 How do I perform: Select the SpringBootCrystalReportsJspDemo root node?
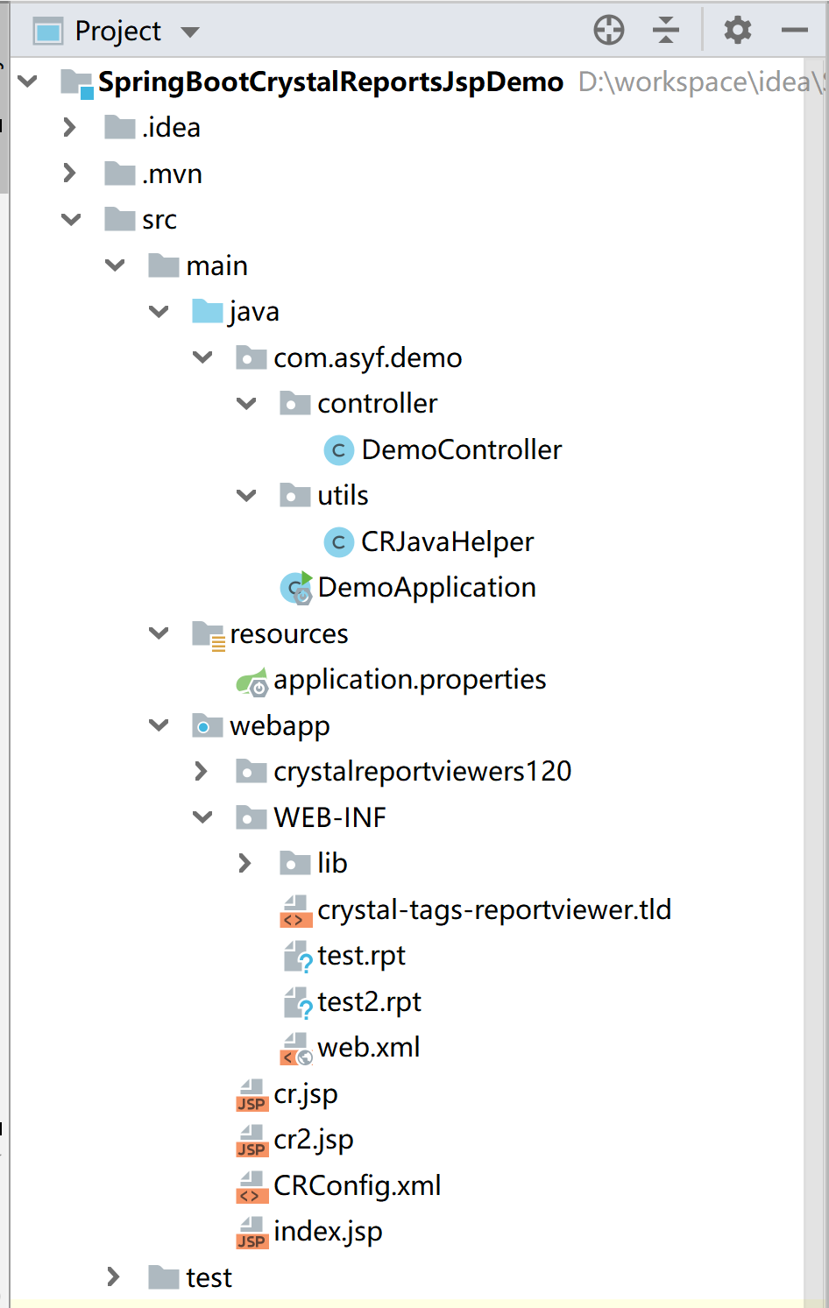click(x=329, y=81)
